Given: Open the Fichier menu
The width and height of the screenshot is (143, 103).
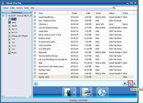Looking at the screenshot, I should pyautogui.click(x=6, y=8).
